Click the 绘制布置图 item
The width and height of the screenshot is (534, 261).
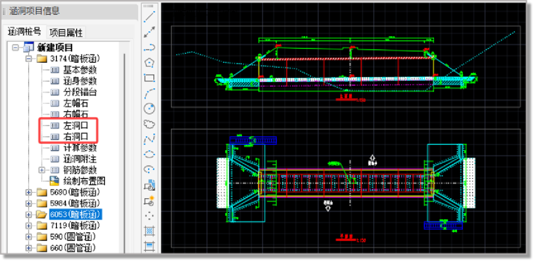[84, 181]
